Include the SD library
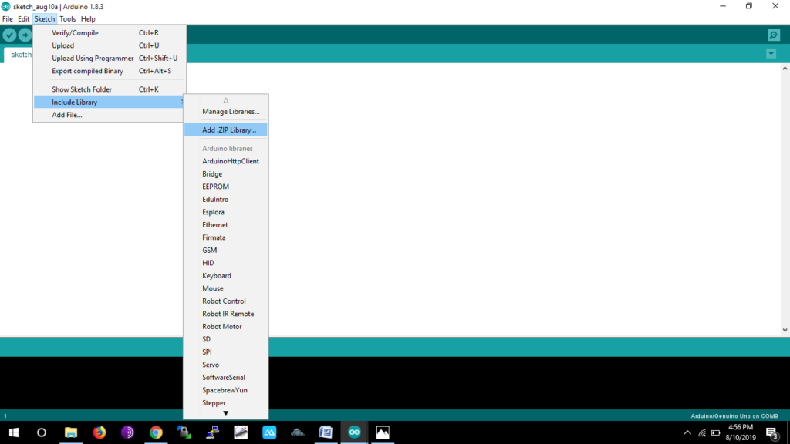Image resolution: width=790 pixels, height=444 pixels. [226, 339]
